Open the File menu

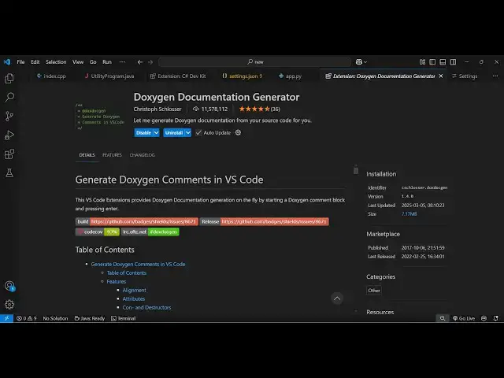point(20,61)
